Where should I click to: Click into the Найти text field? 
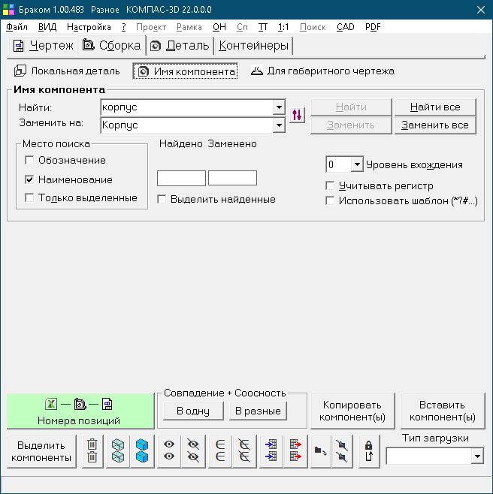click(x=186, y=107)
